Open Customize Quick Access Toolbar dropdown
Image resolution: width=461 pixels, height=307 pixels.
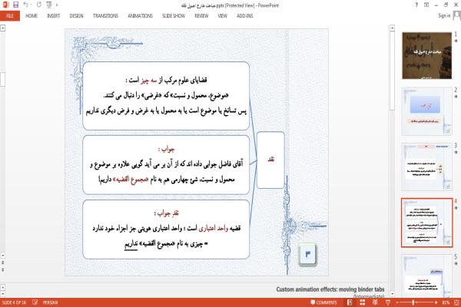57,5
